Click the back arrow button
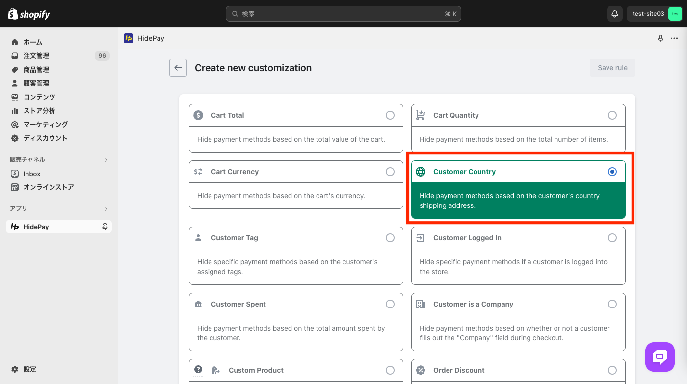Screen dimensions: 687x384 pos(178,68)
